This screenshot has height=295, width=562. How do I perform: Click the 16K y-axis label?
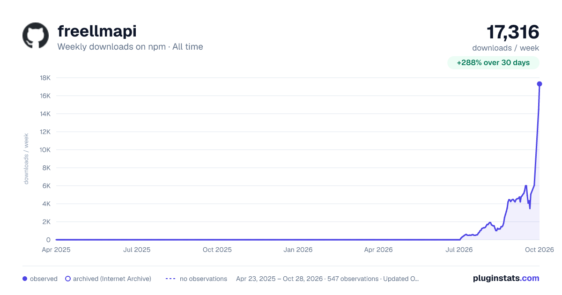point(45,96)
